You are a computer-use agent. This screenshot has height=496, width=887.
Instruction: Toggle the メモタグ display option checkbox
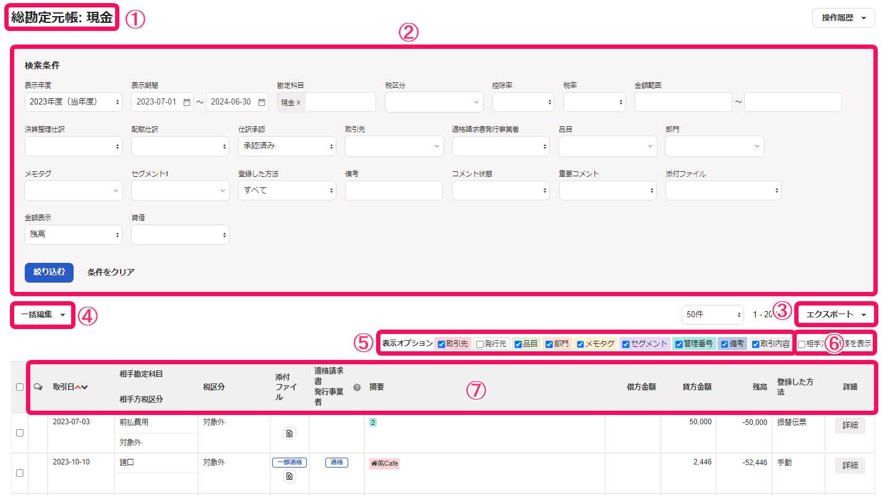tap(580, 344)
